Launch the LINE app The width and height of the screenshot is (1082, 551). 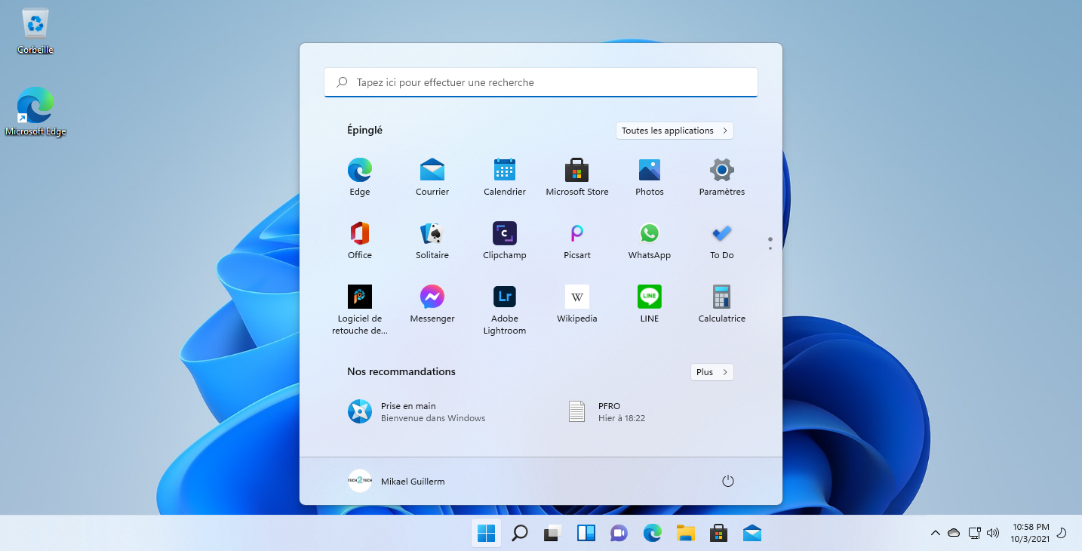coord(650,303)
